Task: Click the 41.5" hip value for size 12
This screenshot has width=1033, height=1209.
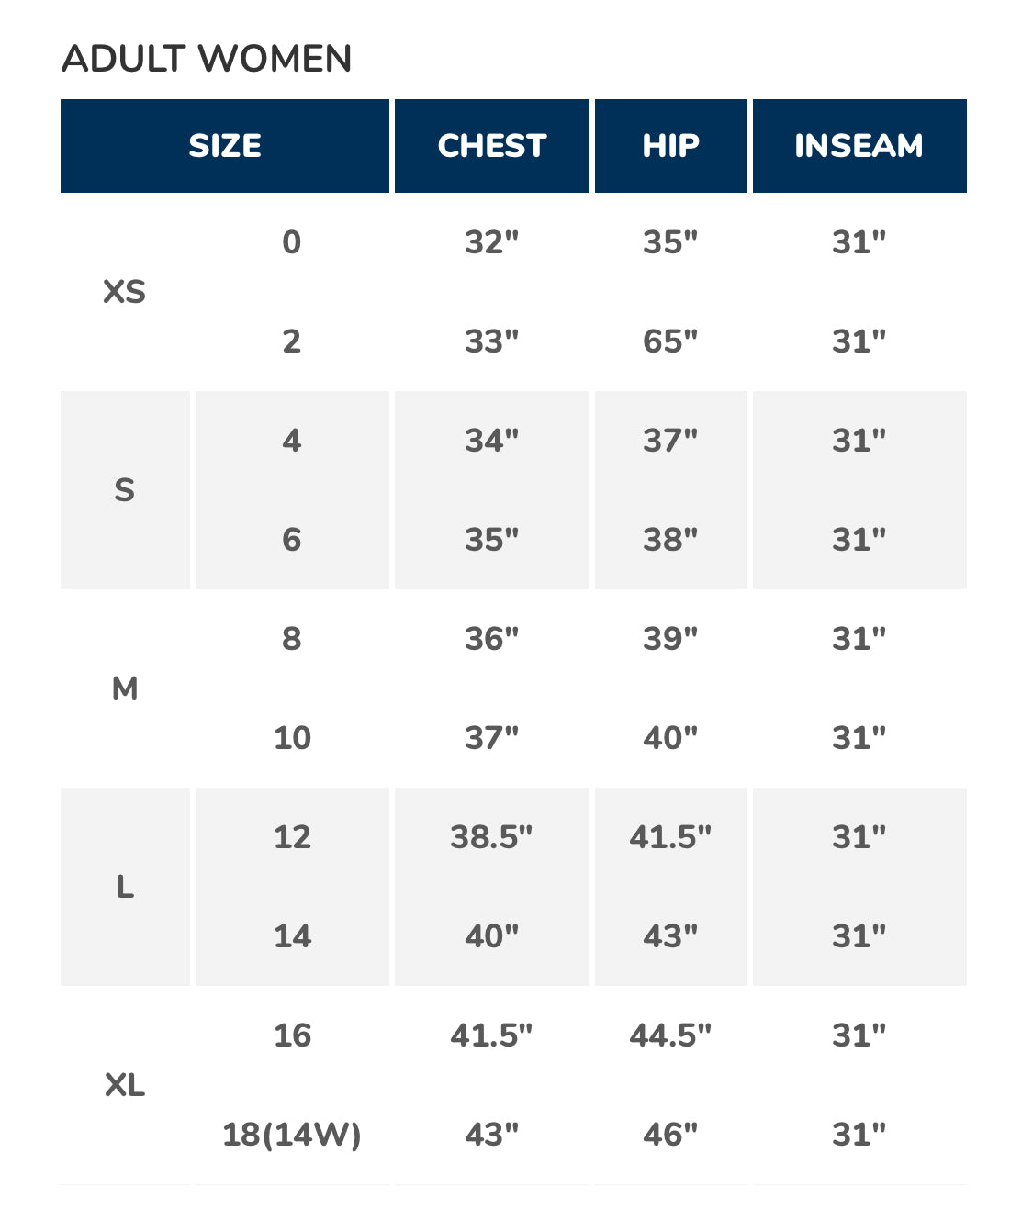Action: 671,837
